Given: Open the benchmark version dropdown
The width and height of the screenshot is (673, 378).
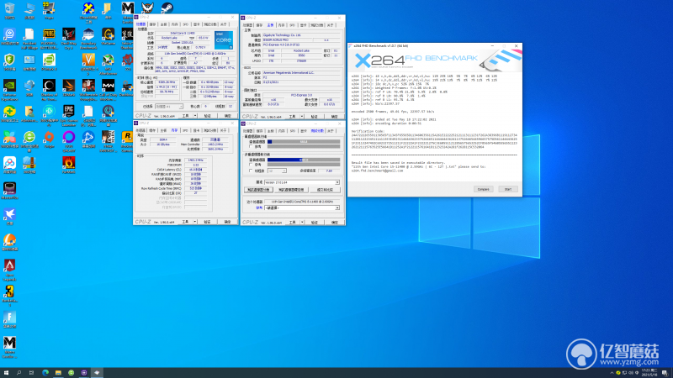Looking at the screenshot, I should 302,182.
